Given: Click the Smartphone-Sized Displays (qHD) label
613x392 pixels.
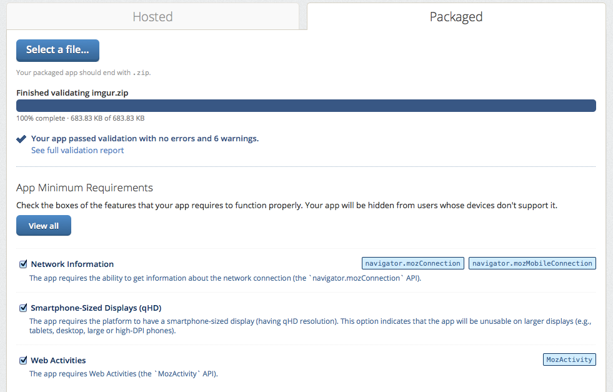Looking at the screenshot, I should (x=96, y=308).
